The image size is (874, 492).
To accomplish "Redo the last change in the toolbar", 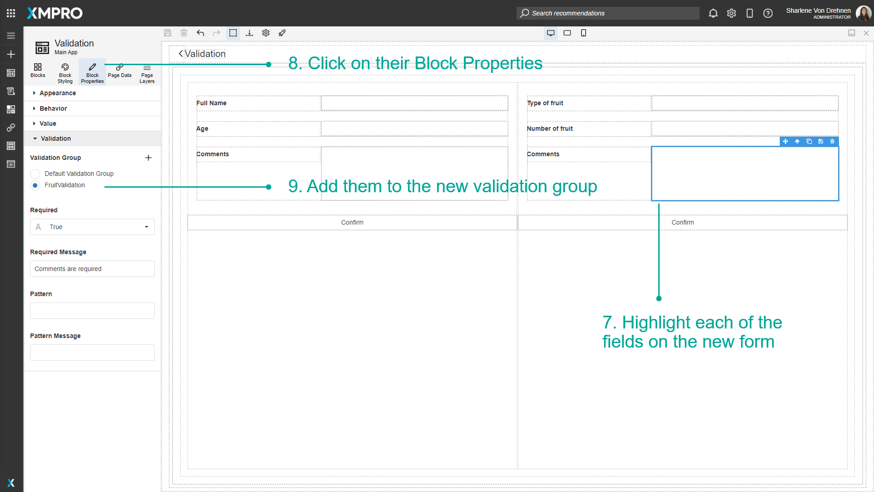I will click(217, 33).
